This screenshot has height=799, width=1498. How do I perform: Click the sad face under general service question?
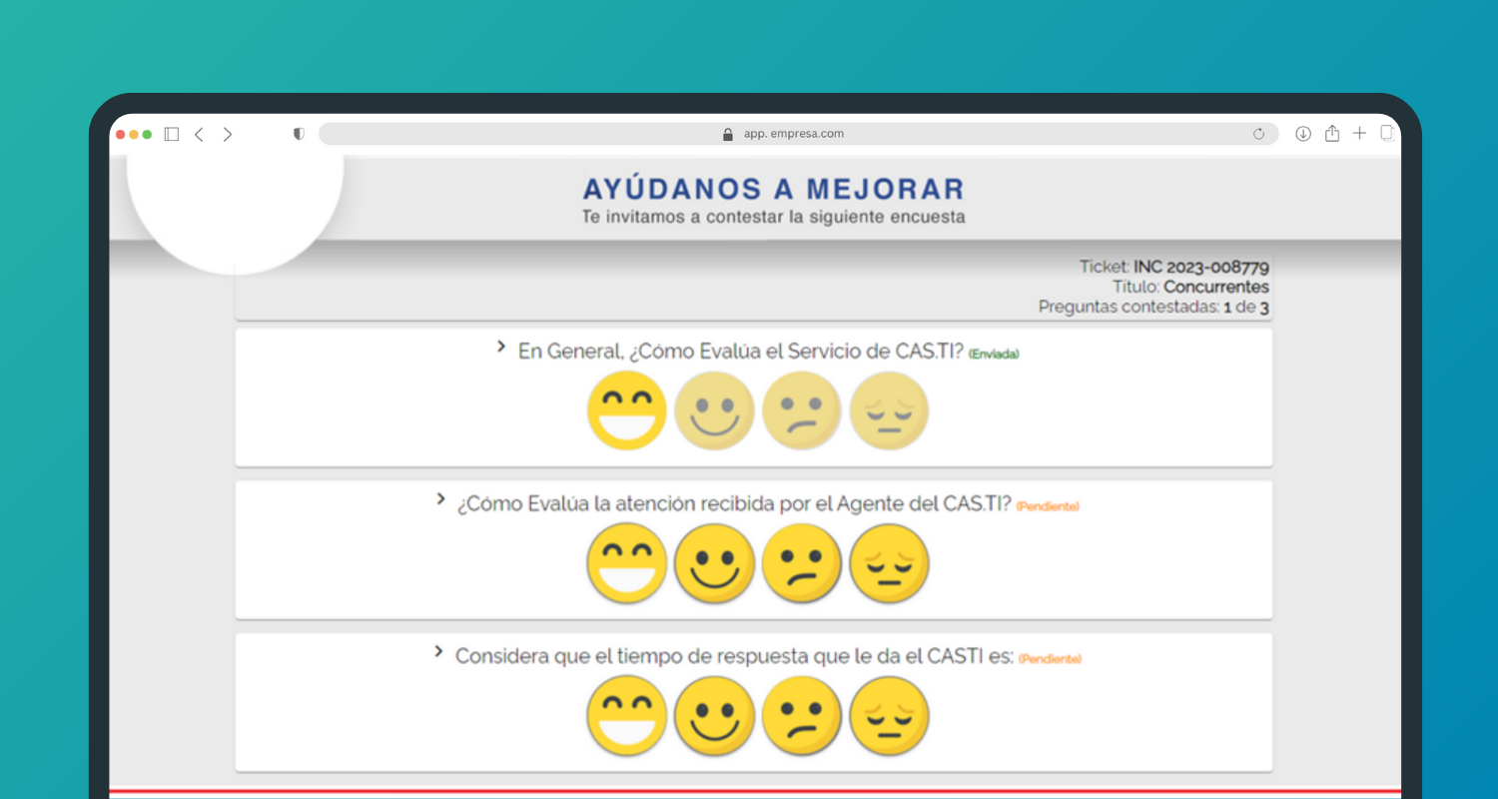pyautogui.click(x=889, y=410)
